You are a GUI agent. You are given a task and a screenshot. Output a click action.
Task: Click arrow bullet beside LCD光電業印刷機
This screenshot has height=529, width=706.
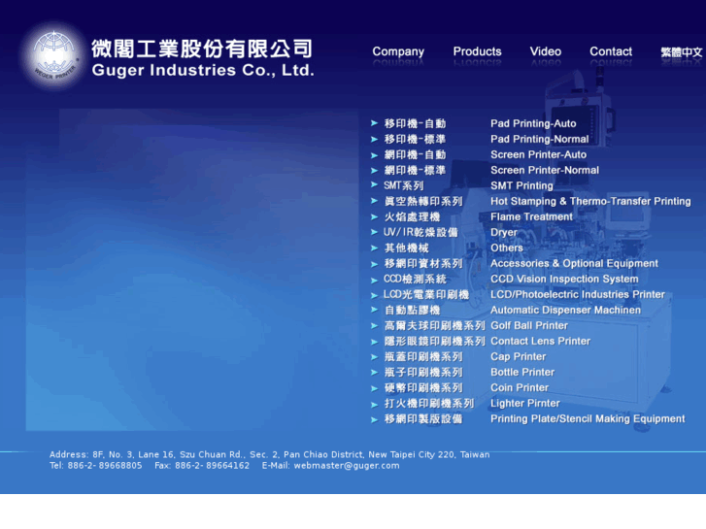pos(374,295)
